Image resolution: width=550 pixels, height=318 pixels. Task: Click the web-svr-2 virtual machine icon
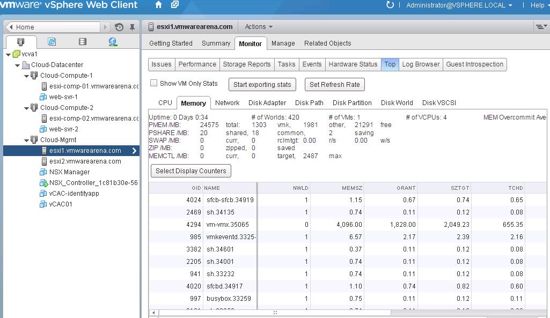click(x=43, y=129)
